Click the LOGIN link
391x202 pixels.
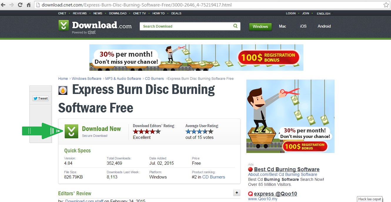[291, 13]
